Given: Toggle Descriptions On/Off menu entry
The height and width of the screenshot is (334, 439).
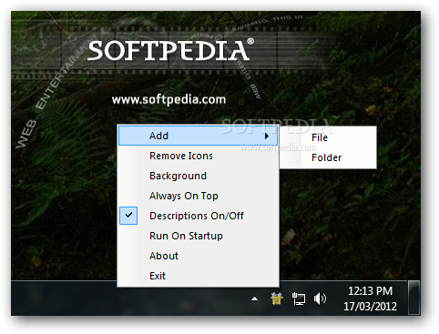Looking at the screenshot, I should (x=198, y=216).
